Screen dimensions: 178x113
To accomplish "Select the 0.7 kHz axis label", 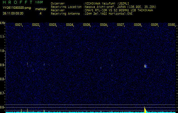I will [x=2, y=93].
